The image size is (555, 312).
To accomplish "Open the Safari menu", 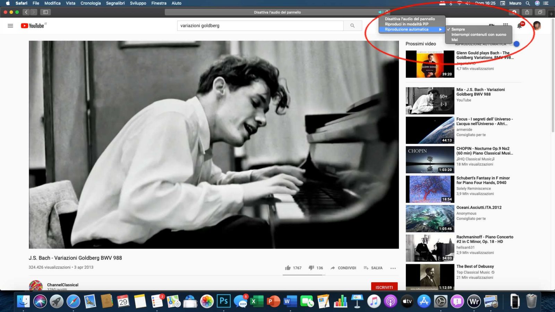I will (22, 3).
